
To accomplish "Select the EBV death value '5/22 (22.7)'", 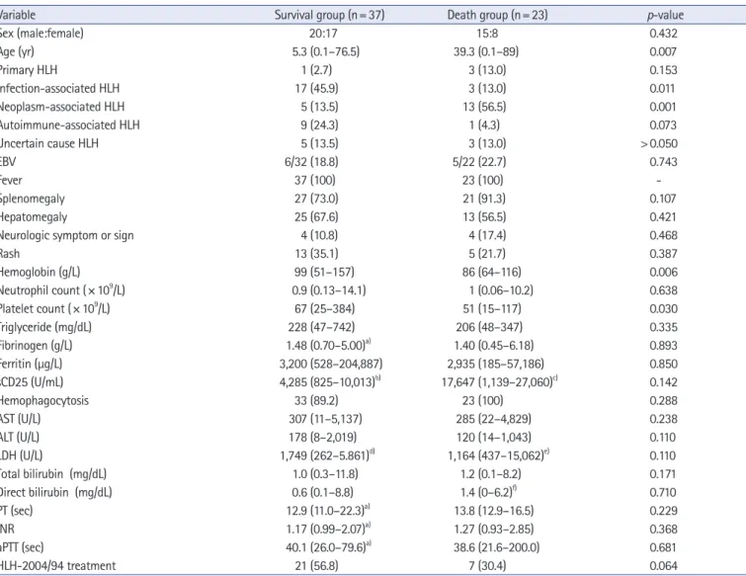I will (x=479, y=162).
